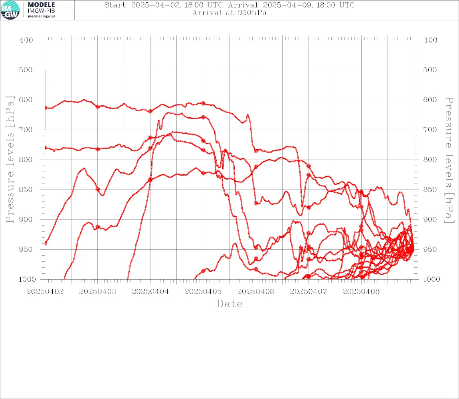This screenshot has width=459, height=399.
Task: Click the 'Date' axis title
Action: (230, 304)
